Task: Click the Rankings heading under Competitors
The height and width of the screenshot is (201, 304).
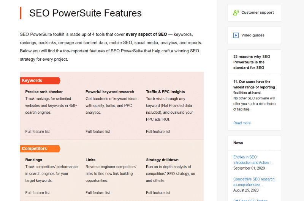Action: pyautogui.click(x=33, y=160)
